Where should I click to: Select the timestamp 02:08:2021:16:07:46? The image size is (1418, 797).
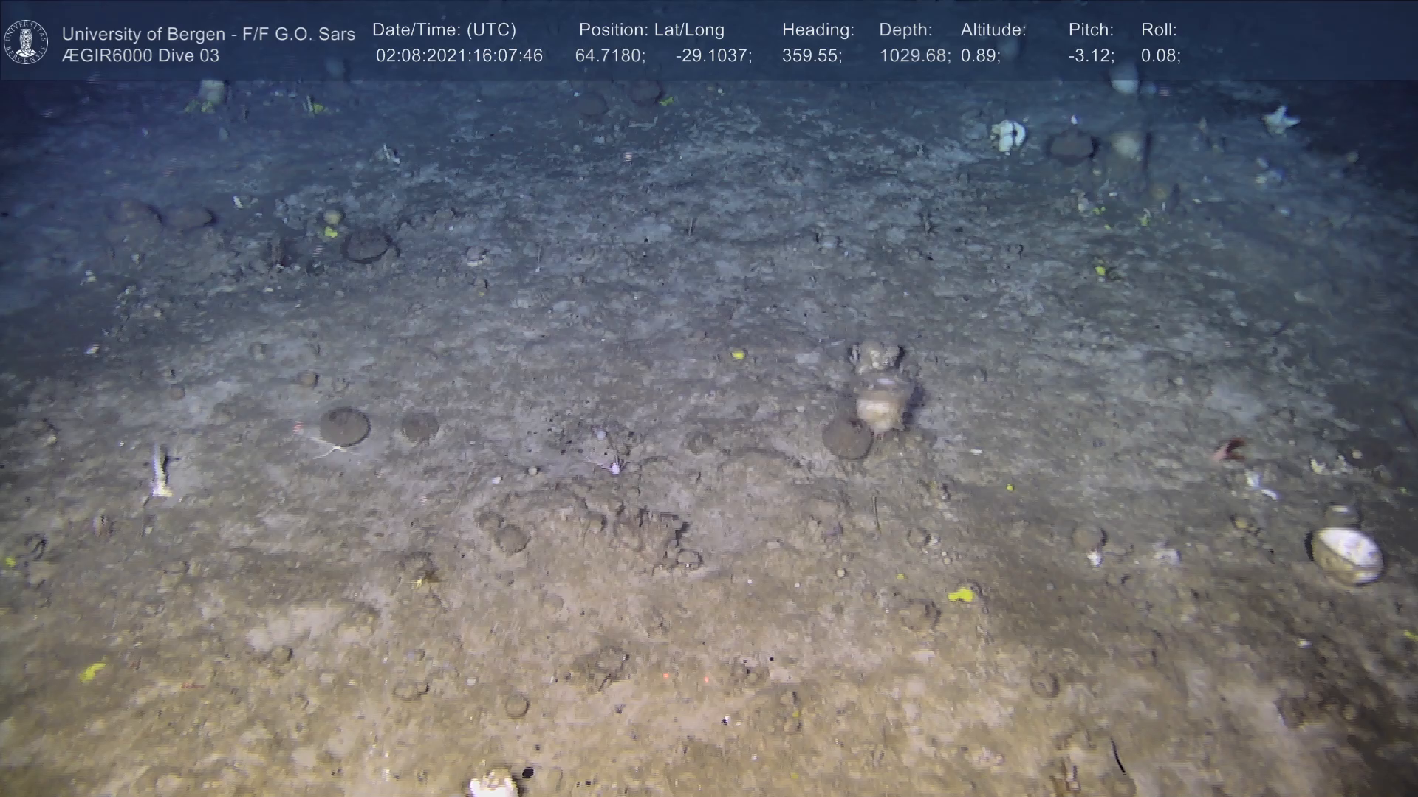tap(459, 56)
